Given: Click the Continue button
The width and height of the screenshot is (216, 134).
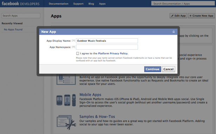Looking at the screenshot, I should pos(153,69).
